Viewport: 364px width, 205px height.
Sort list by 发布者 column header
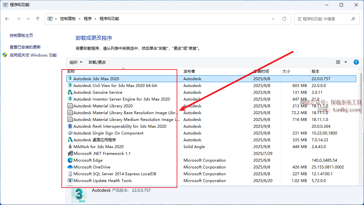[189, 71]
